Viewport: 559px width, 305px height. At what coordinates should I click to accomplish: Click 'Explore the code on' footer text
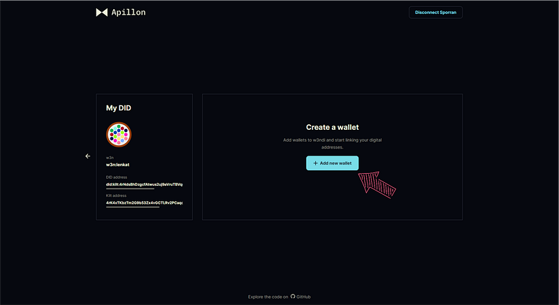coord(268,297)
